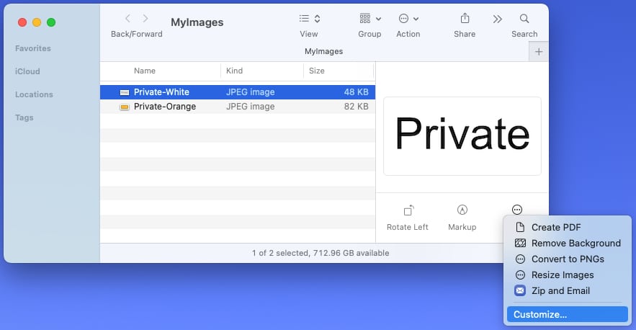The image size is (636, 330).
Task: Open the Action ellipsis icon
Action: 403,18
